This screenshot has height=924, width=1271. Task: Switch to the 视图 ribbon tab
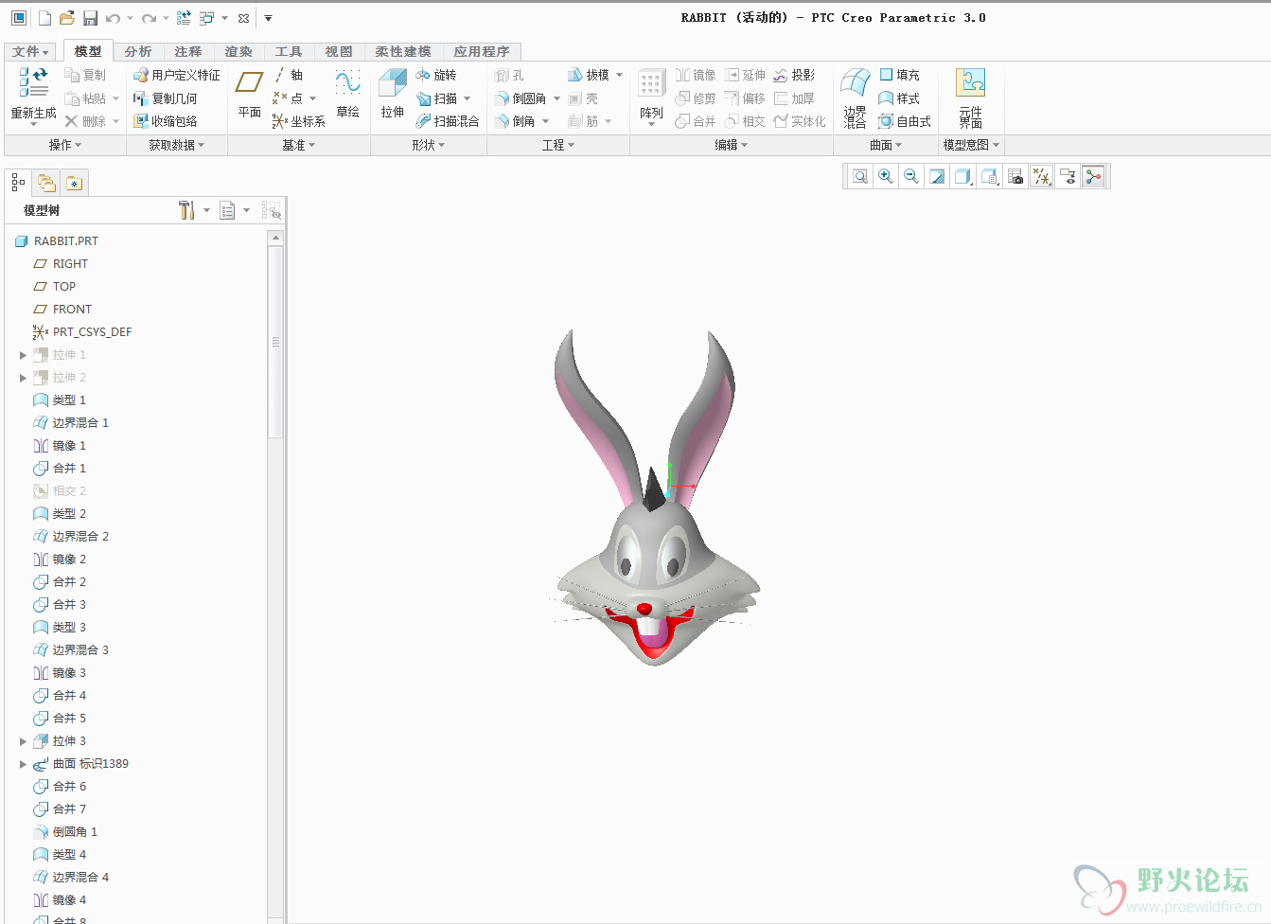pos(339,52)
